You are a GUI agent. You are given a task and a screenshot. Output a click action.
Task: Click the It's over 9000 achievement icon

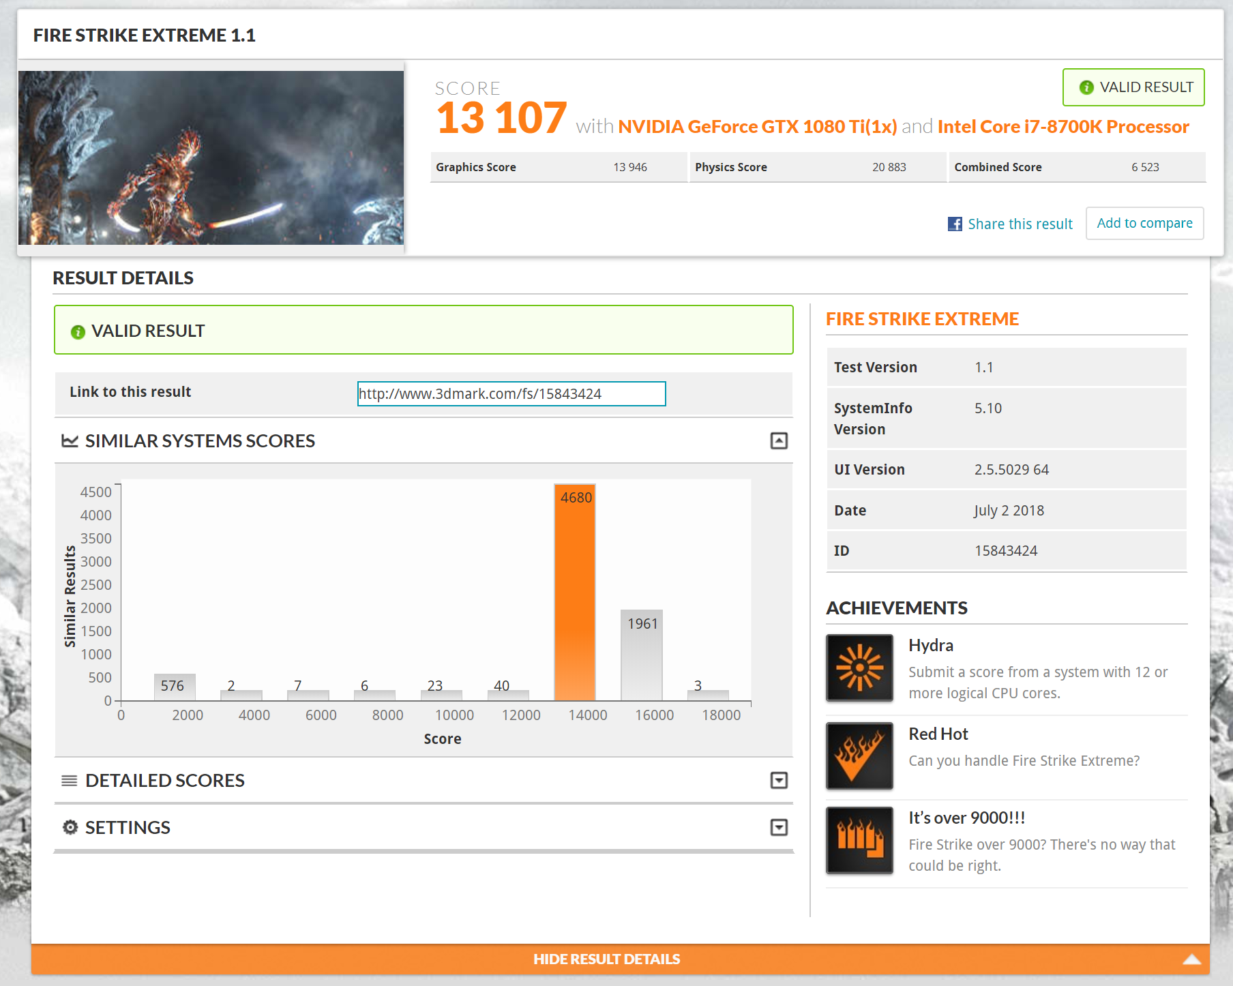click(859, 840)
